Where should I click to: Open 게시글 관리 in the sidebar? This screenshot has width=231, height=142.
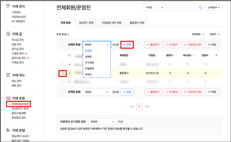click(18, 40)
